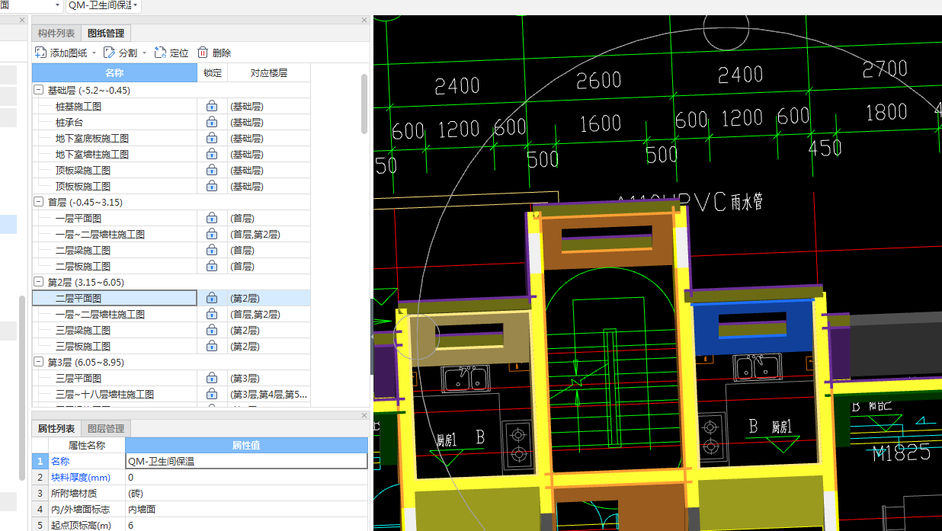Open the 添加图纸 dropdown arrow
The width and height of the screenshot is (942, 531).
pos(95,53)
